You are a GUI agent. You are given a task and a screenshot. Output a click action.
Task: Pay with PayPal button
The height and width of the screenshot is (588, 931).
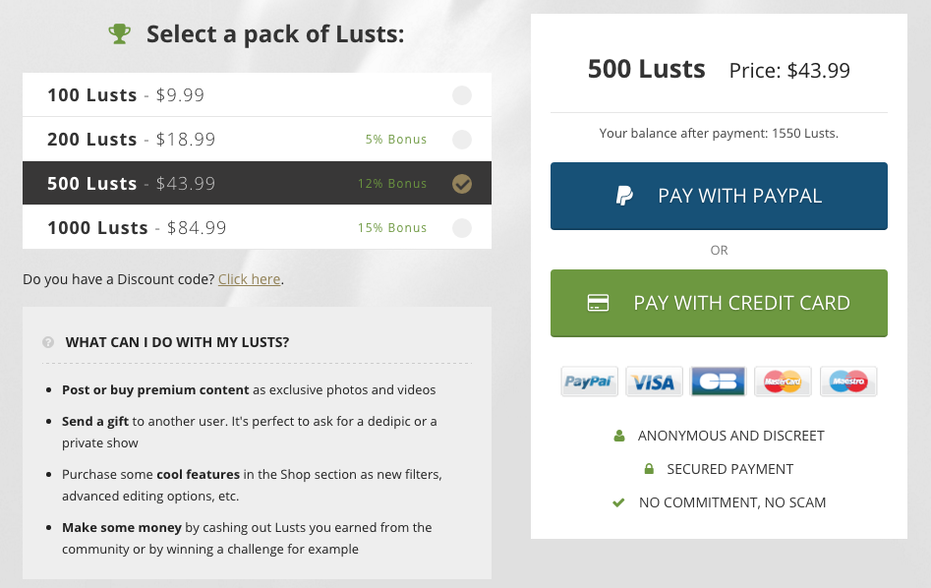(719, 196)
